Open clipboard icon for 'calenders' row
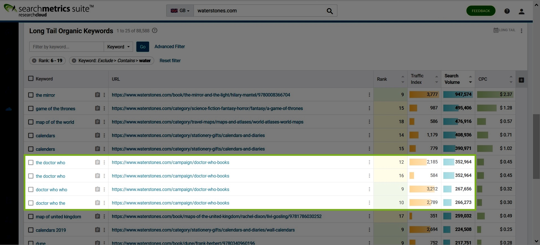Viewport: 540px width, 245px height. [x=98, y=149]
